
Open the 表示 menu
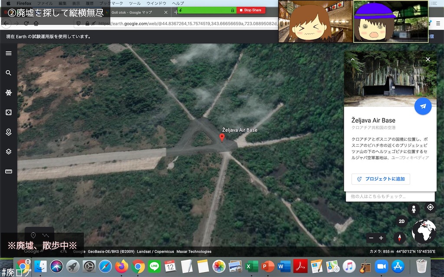pos(76,3)
